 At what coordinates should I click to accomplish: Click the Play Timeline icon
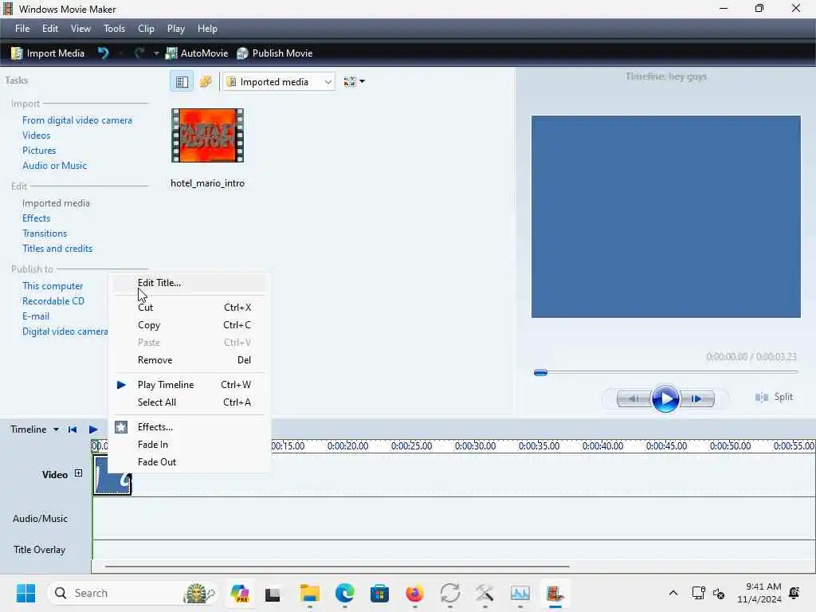93,430
